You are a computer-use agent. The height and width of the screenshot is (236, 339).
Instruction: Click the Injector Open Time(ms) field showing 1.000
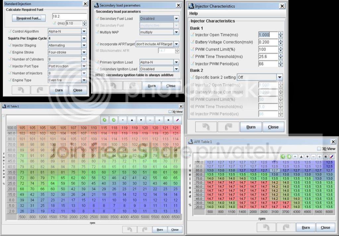(268, 34)
